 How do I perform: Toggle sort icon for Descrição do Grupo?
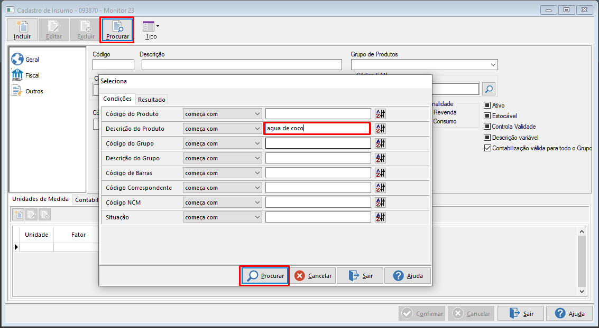tap(380, 158)
